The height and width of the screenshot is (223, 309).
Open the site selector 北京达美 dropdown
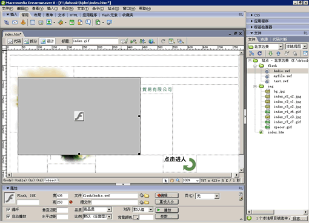click(x=281, y=47)
